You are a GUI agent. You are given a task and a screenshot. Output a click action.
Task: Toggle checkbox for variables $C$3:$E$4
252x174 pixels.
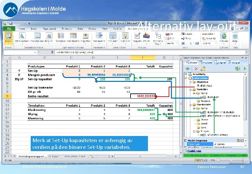tap(202, 97)
